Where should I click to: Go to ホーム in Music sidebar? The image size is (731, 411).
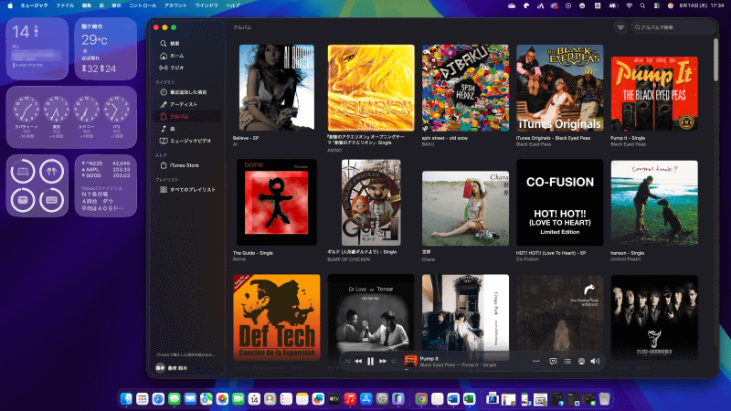[186, 56]
